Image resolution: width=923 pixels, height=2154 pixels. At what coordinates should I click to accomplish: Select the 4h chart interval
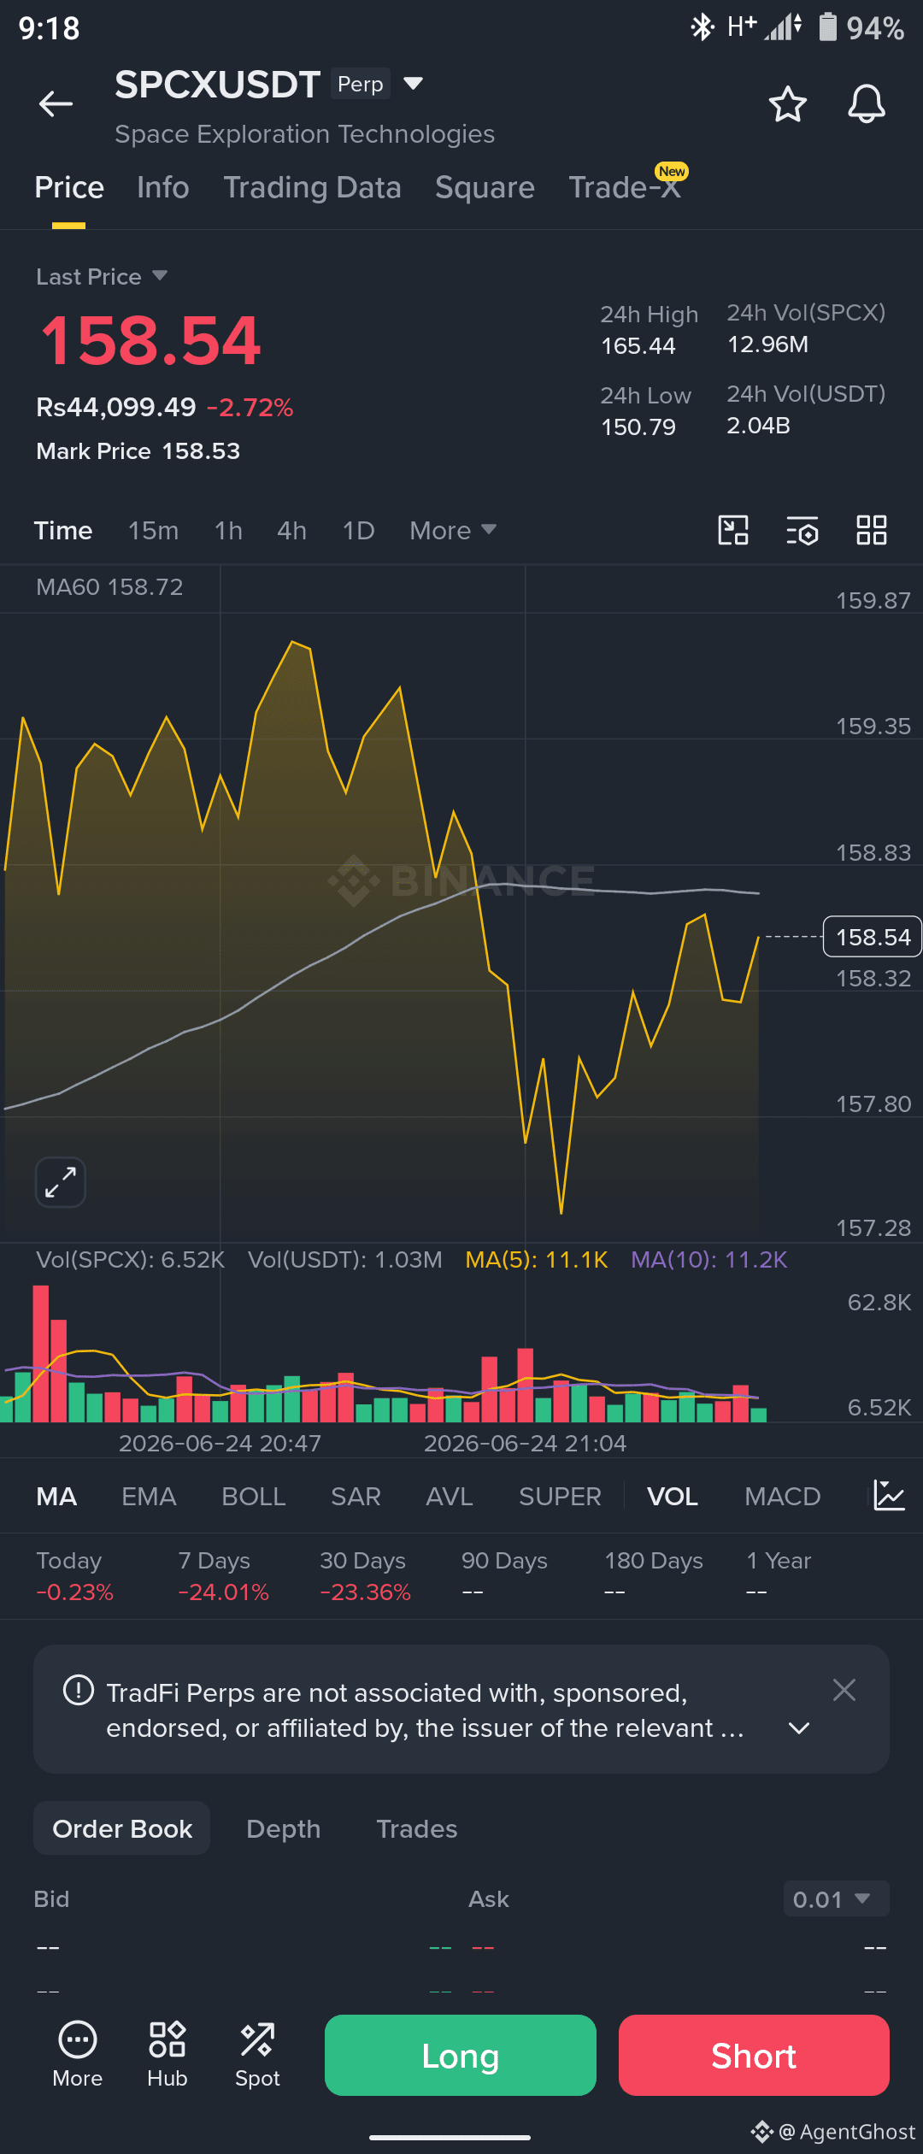tap(291, 531)
